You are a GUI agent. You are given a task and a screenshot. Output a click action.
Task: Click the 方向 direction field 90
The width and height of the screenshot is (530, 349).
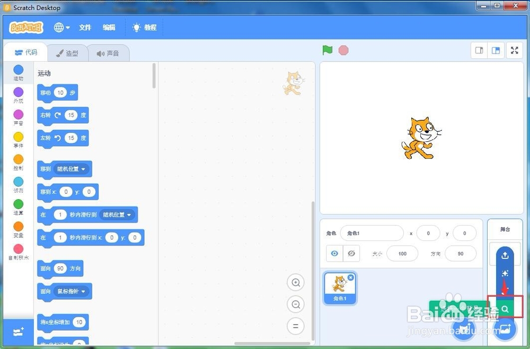tap(461, 253)
